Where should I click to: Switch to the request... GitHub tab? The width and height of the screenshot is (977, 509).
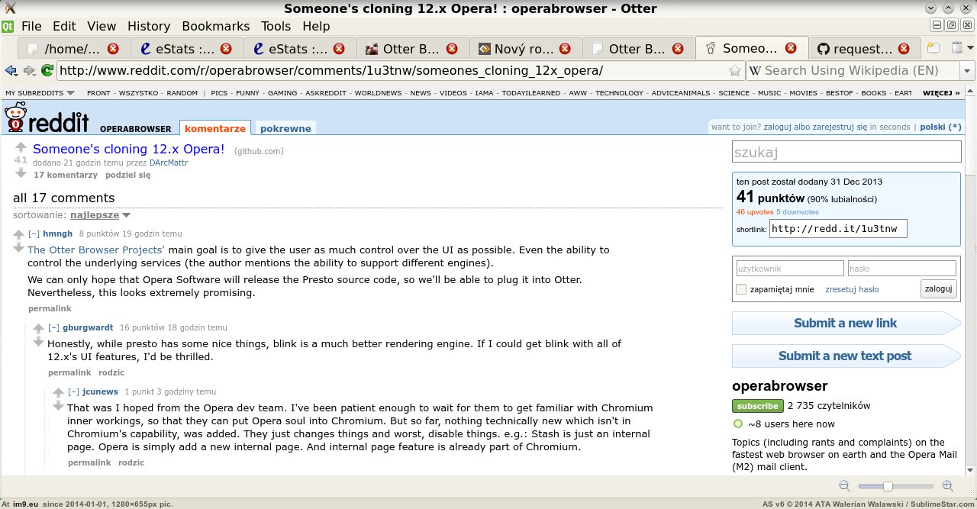tap(863, 49)
